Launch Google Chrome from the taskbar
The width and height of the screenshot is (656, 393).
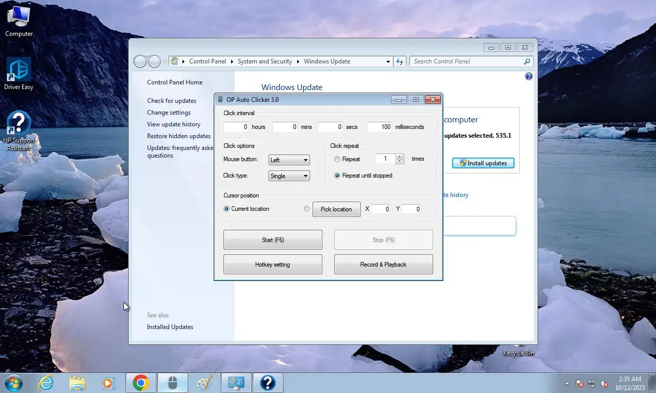point(140,383)
